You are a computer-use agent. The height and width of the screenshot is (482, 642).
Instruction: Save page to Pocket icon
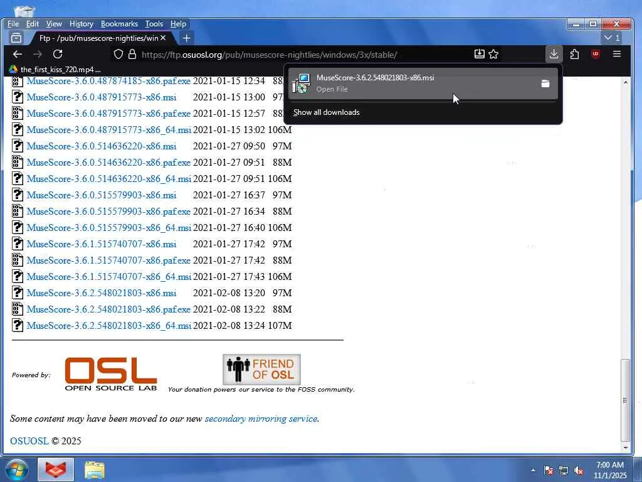[x=480, y=54]
